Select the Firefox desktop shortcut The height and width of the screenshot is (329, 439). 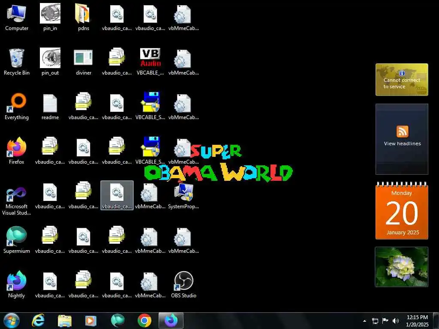click(17, 151)
